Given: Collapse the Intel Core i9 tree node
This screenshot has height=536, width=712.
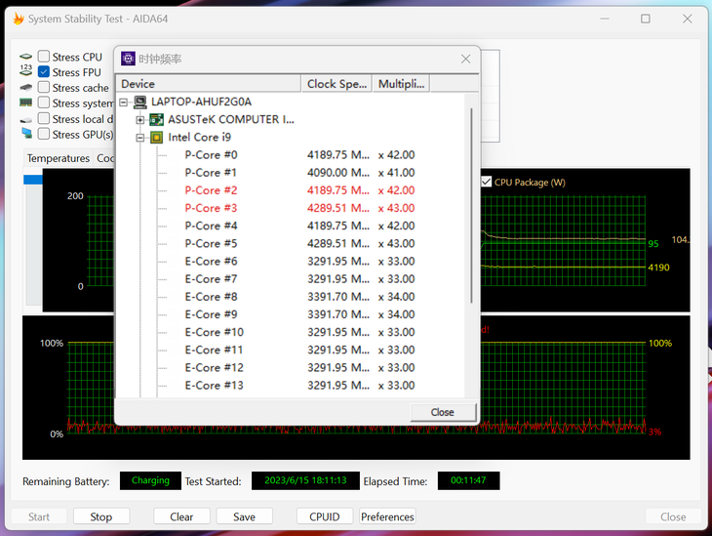Looking at the screenshot, I should (140, 138).
